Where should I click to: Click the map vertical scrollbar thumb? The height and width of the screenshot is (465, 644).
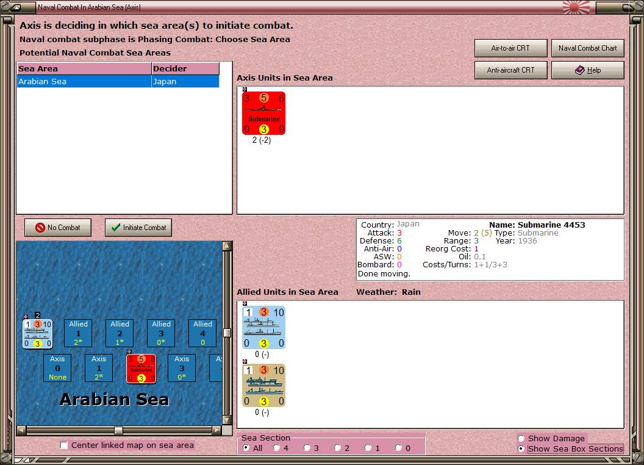click(x=227, y=333)
